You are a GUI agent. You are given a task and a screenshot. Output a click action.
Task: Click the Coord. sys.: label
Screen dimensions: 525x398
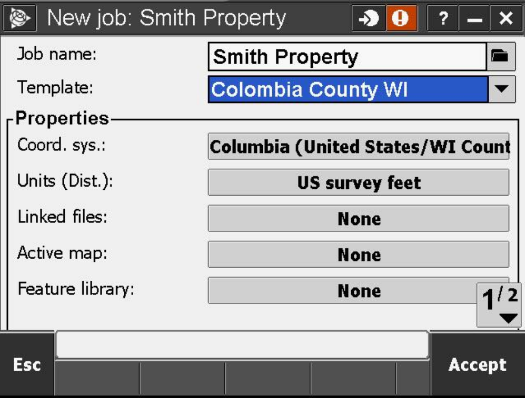coord(62,145)
